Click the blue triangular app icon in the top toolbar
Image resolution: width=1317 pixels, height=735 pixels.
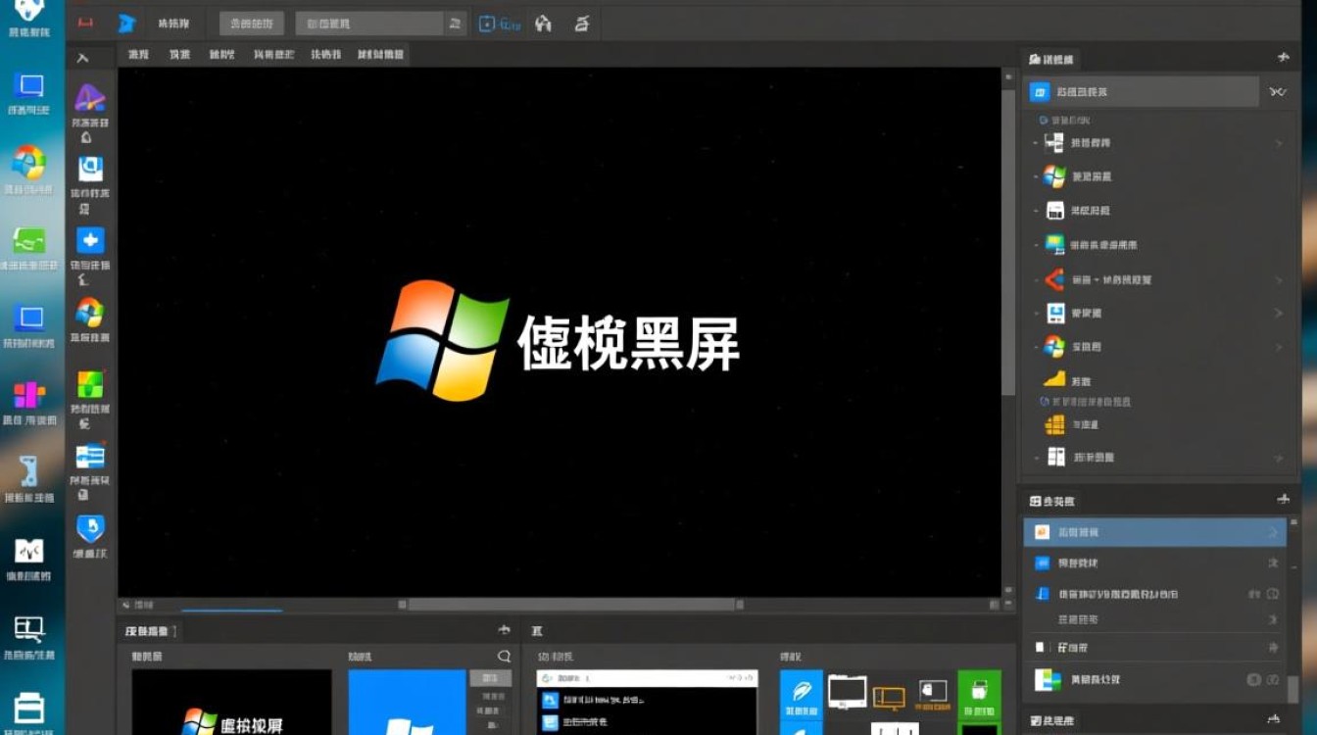(x=126, y=23)
